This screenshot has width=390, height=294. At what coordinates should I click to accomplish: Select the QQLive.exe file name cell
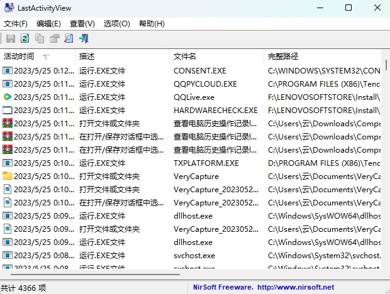pyautogui.click(x=194, y=97)
